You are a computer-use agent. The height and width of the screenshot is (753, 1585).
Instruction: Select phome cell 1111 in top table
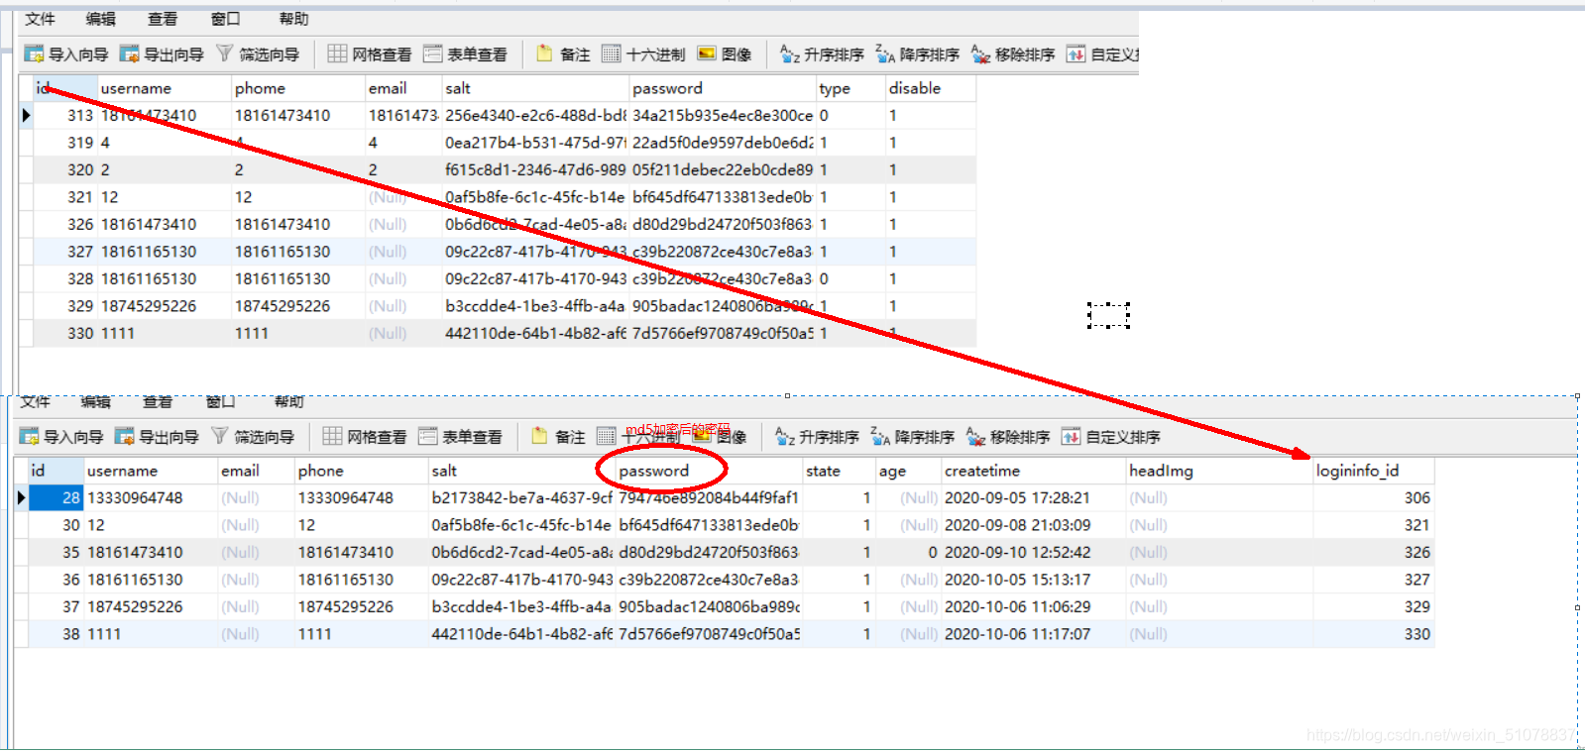tap(297, 333)
